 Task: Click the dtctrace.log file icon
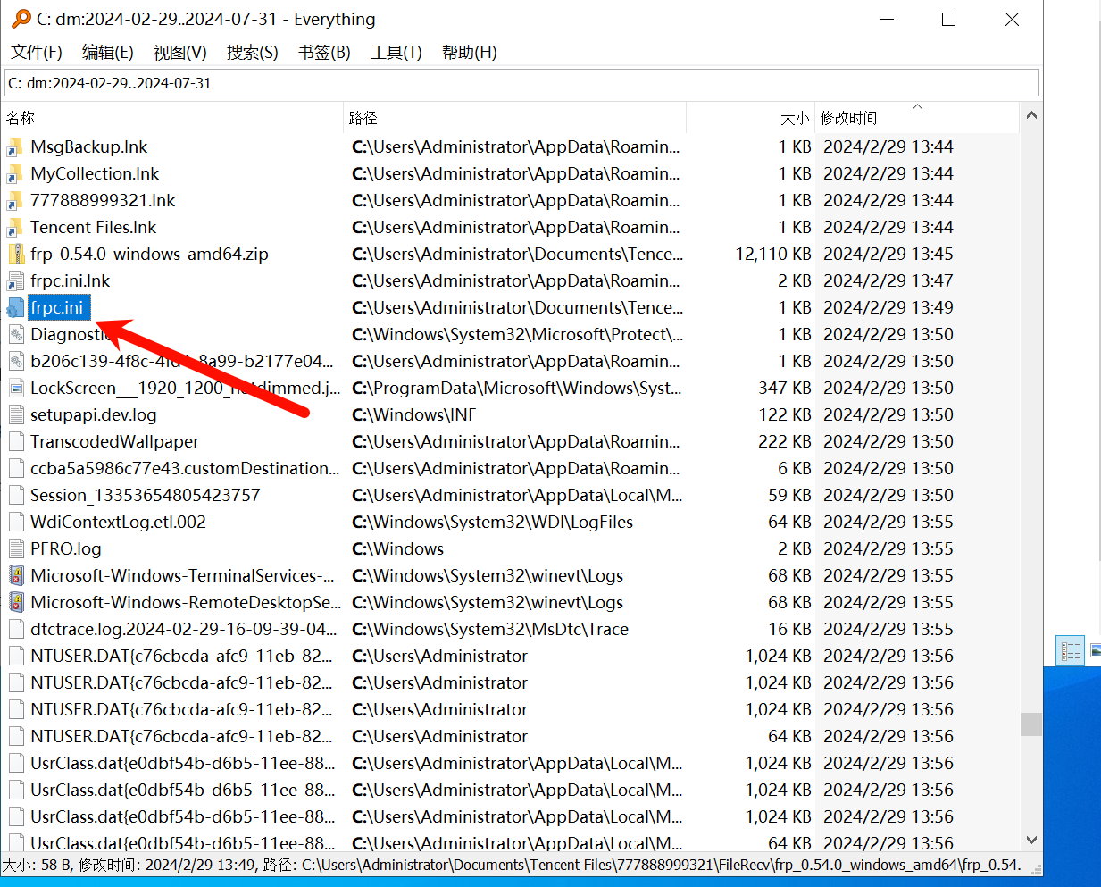[x=15, y=630]
